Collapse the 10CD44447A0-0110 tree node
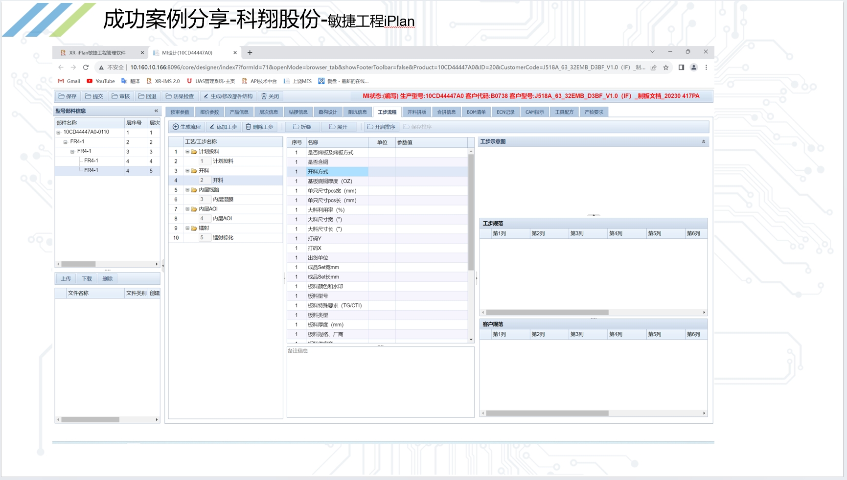The image size is (847, 480). click(x=59, y=132)
